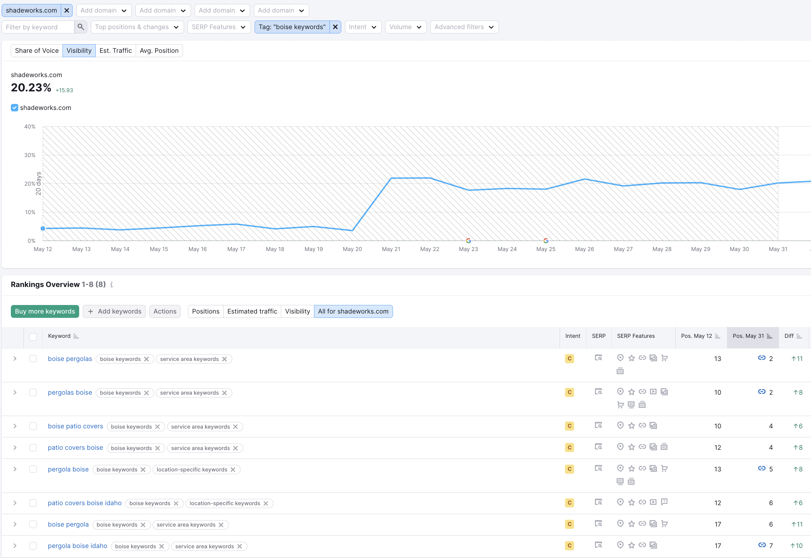Clear the boise keywords tag filter
Viewport: 811px width, 558px height.
(335, 27)
